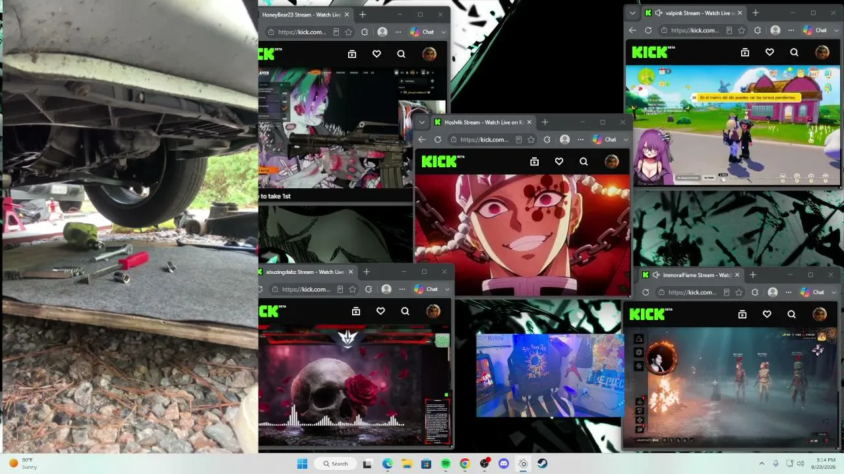Expand the Chat dropdown in the Hosh4k window
The image size is (844, 474).
[626, 140]
